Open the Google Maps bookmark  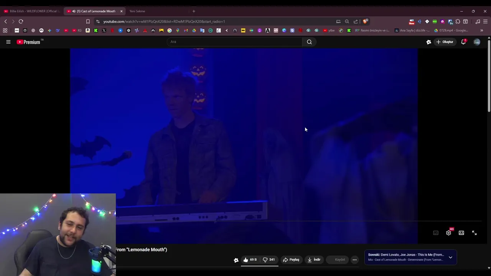(178, 30)
